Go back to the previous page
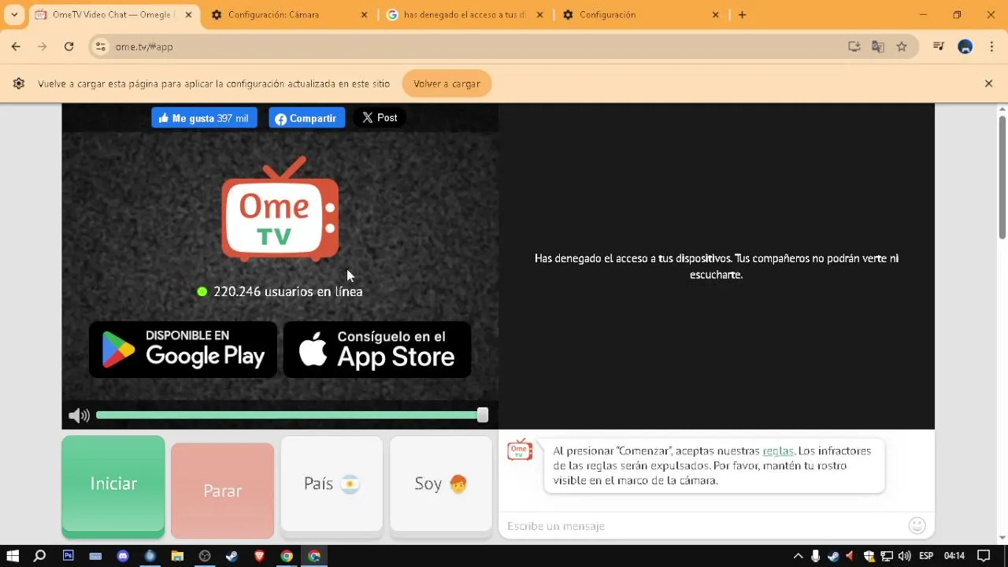Image resolution: width=1008 pixels, height=567 pixels. tap(16, 46)
